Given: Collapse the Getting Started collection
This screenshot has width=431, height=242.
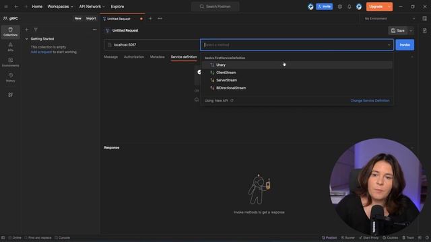Looking at the screenshot, I should click(27, 39).
